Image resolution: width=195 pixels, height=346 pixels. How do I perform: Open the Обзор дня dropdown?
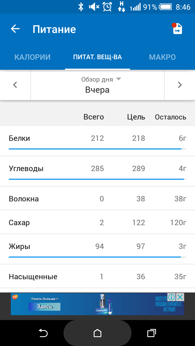point(97,85)
